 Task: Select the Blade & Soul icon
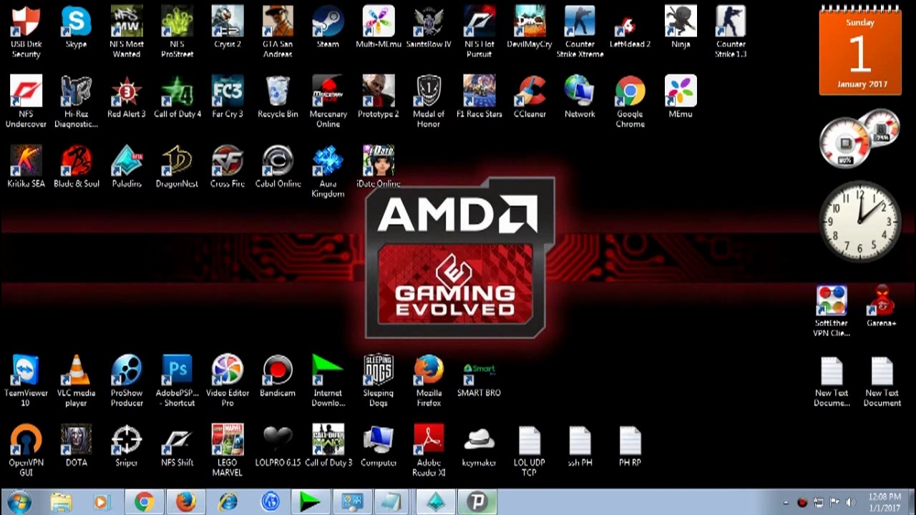point(76,167)
